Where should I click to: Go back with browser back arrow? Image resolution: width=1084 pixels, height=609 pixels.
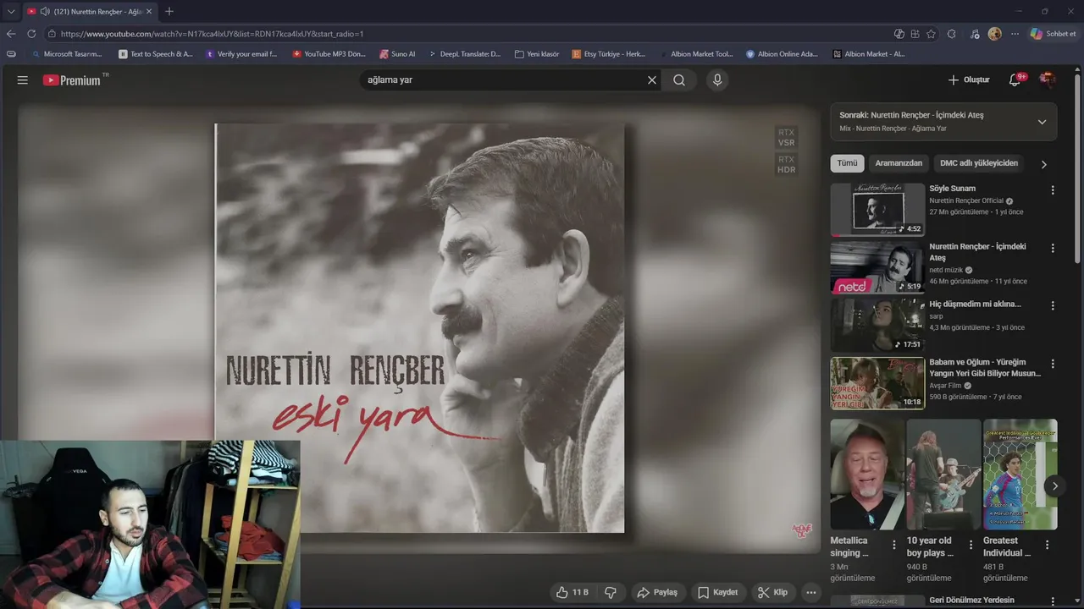point(11,34)
